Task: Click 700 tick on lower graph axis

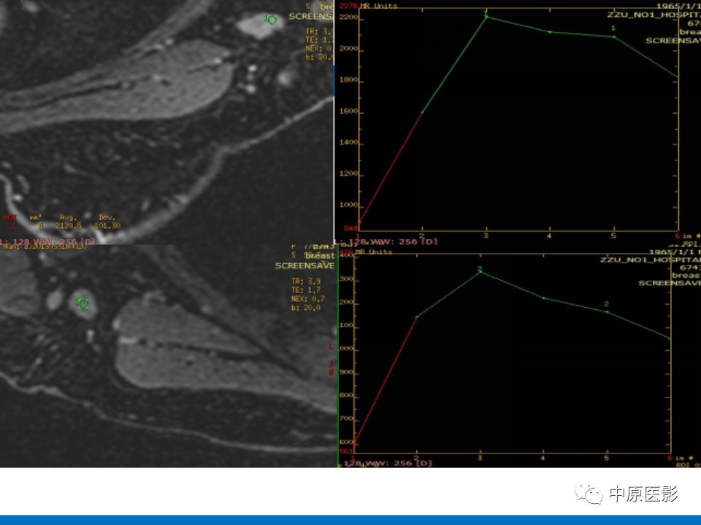Action: click(x=346, y=419)
